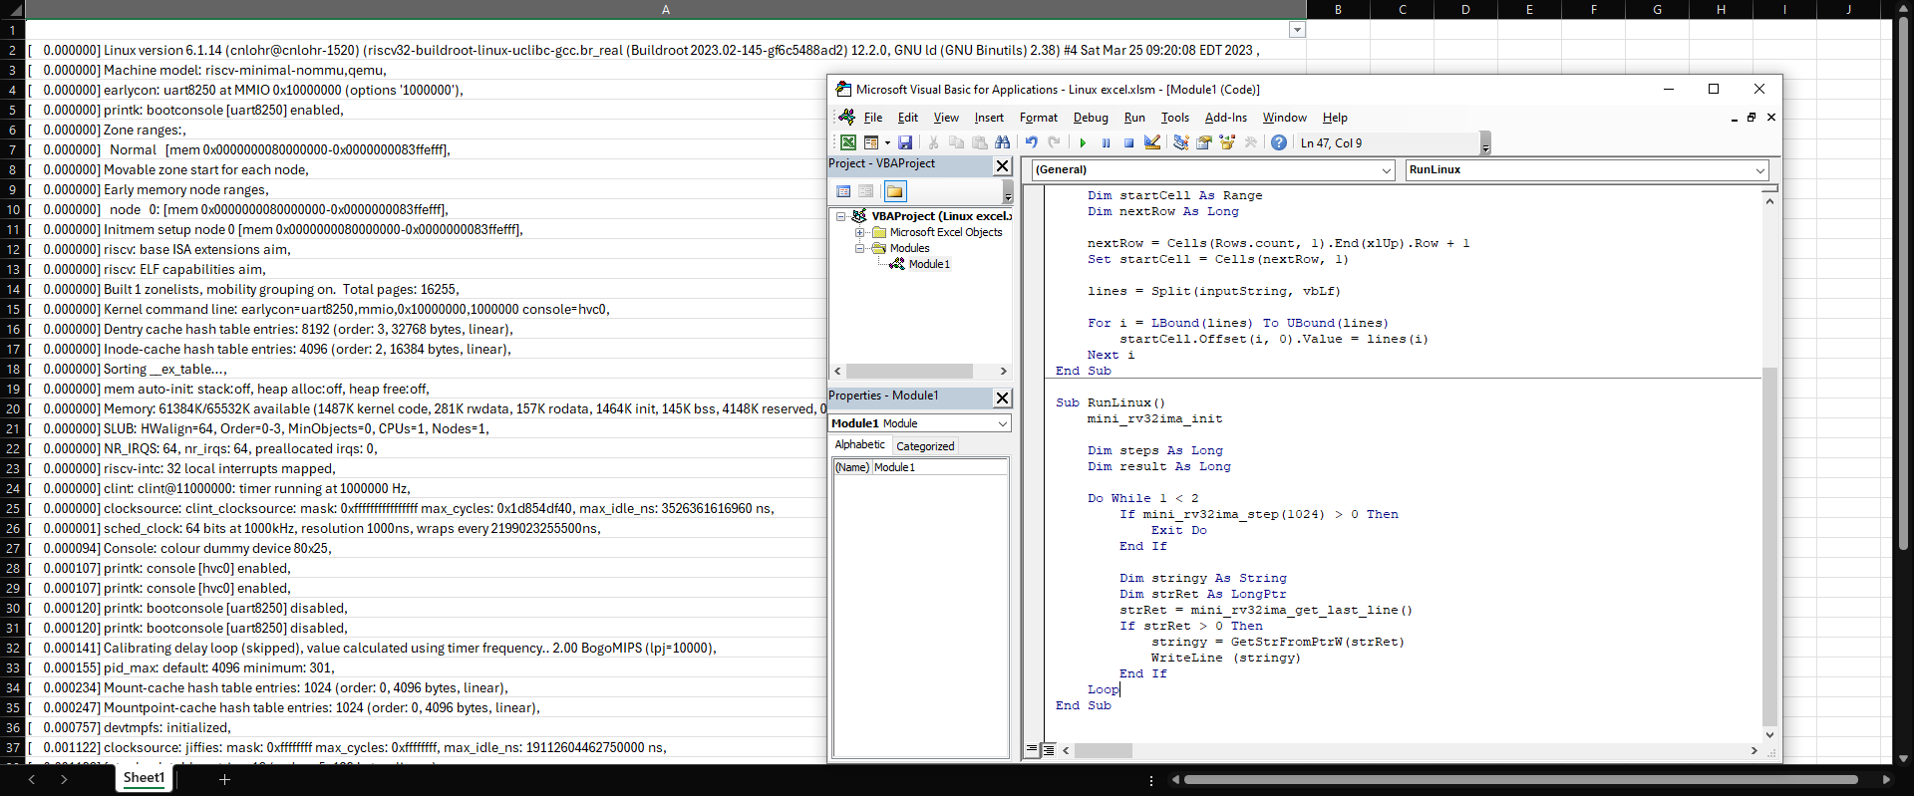Click Insert UserForm toolbar icon
The height and width of the screenshot is (796, 1914).
(x=871, y=142)
